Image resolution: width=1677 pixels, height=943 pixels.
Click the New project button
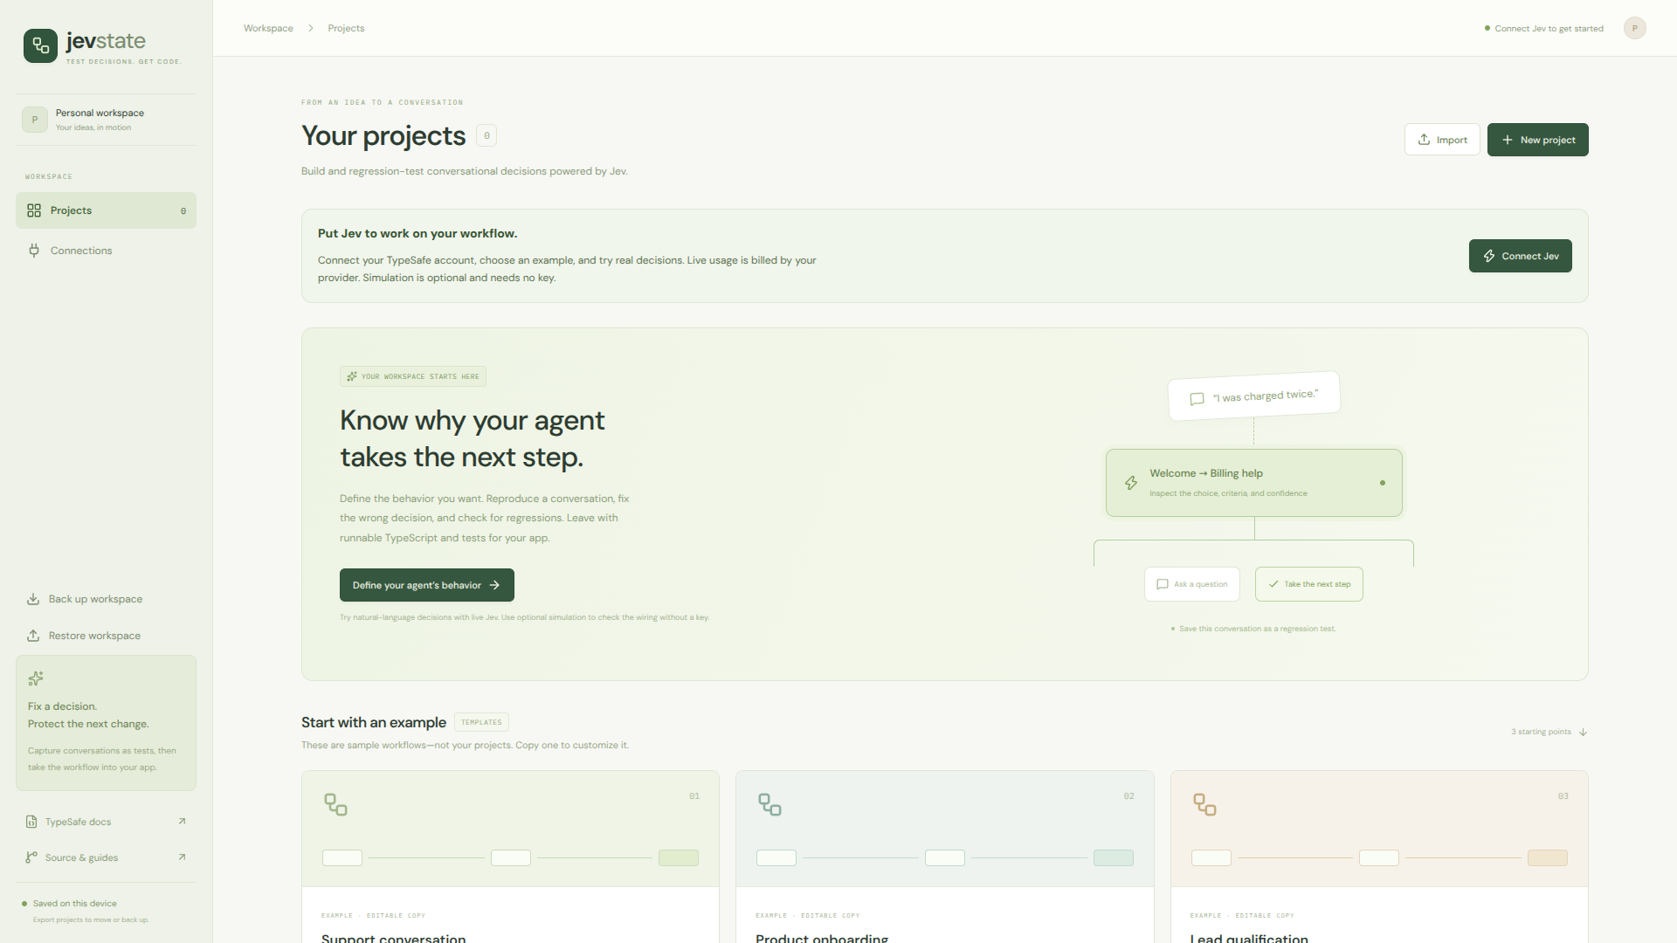1537,140
